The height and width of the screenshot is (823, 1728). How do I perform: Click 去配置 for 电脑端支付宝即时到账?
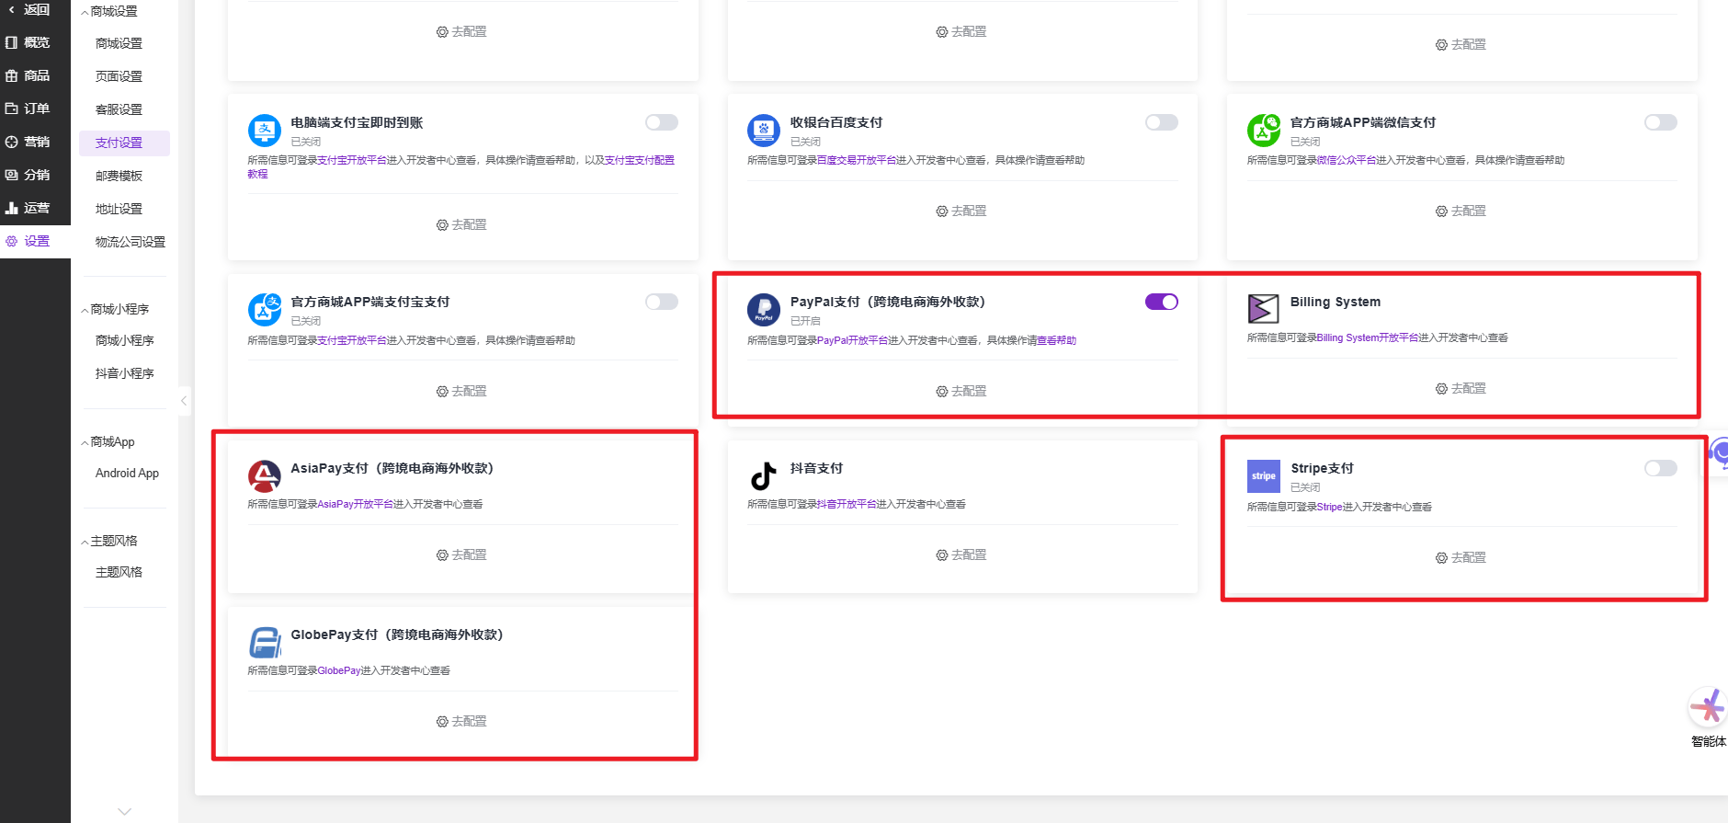[461, 225]
